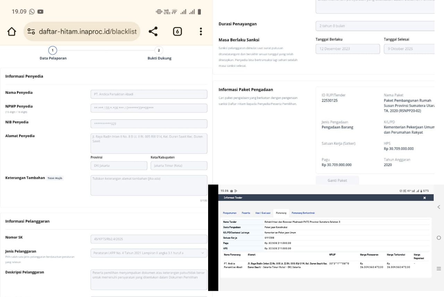The width and height of the screenshot is (444, 297).
Task: Tap the Android home circle button
Action: point(439,238)
